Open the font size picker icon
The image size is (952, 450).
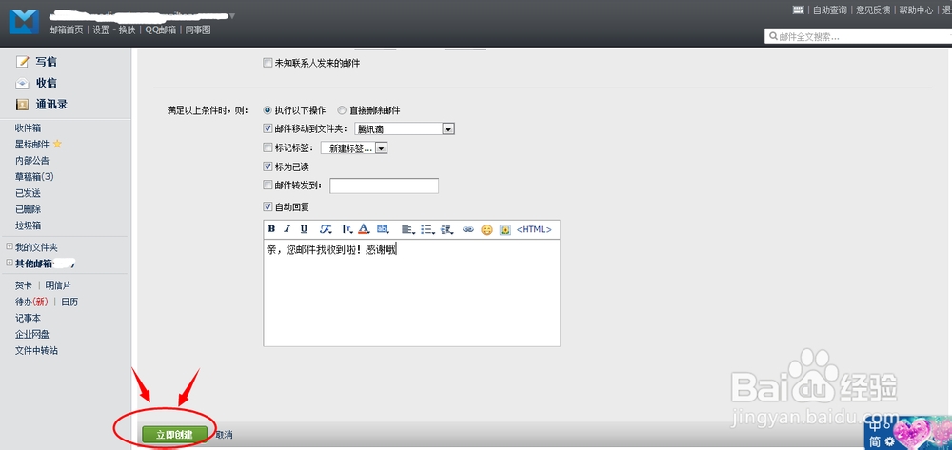(x=346, y=229)
